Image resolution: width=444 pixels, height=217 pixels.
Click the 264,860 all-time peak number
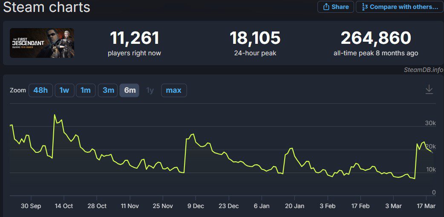[x=375, y=38]
